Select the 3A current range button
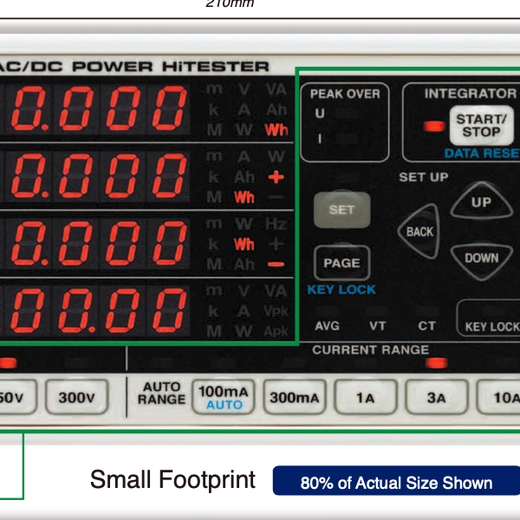The height and width of the screenshot is (520, 520). click(x=437, y=397)
